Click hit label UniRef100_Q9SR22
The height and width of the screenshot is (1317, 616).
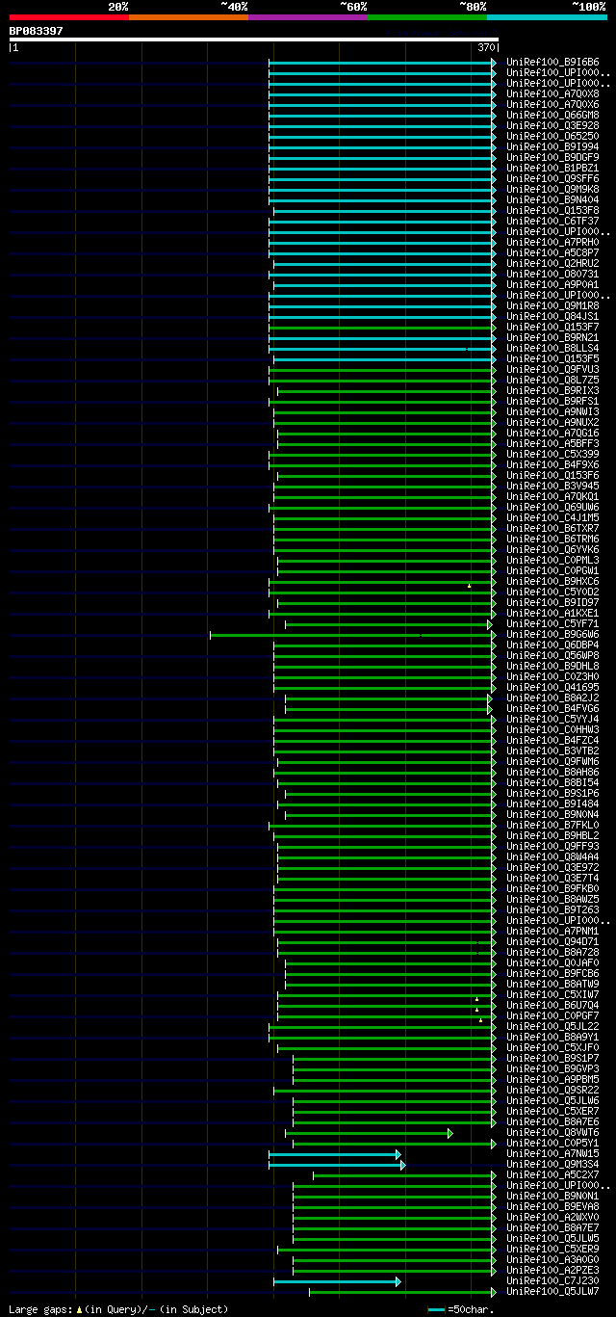552,1091
